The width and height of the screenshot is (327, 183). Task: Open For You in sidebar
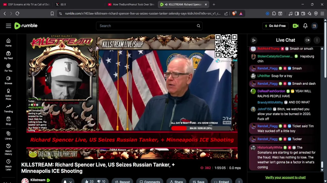pos(8,68)
